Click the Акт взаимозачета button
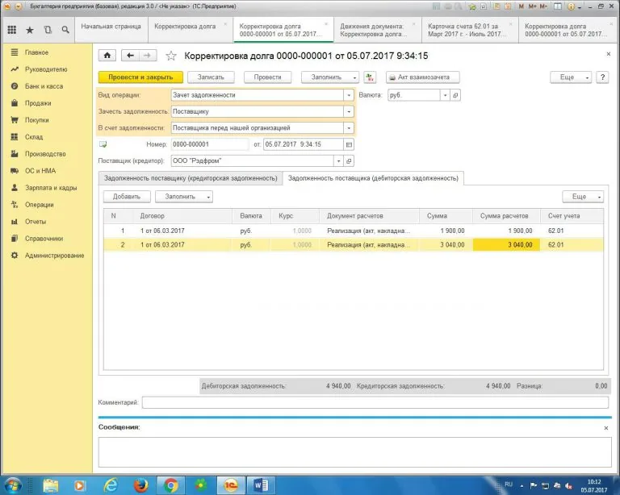Viewport: 620px width, 495px height. 422,77
